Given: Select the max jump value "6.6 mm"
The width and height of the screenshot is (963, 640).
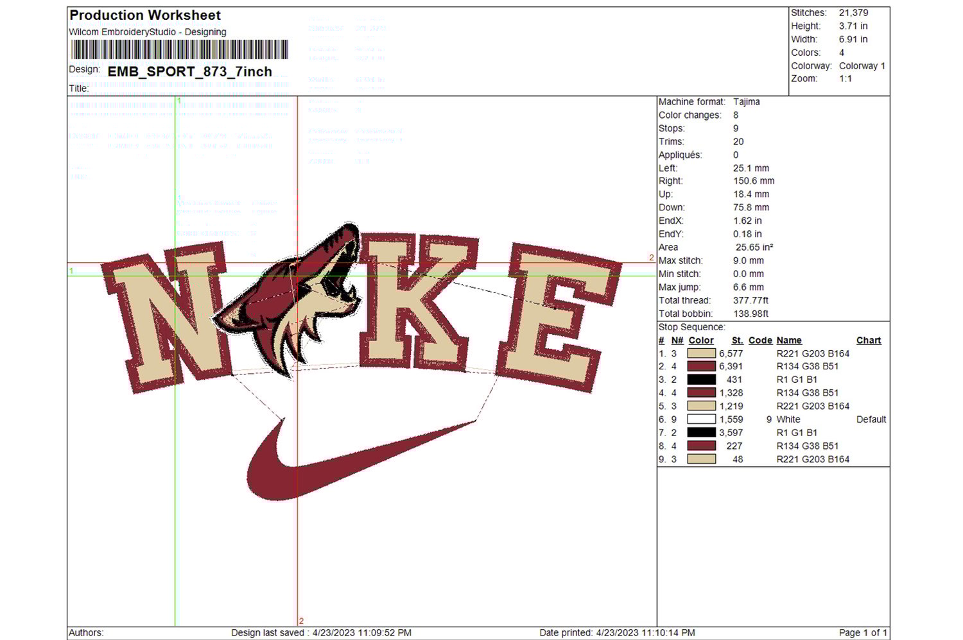Looking at the screenshot, I should pyautogui.click(x=749, y=287).
